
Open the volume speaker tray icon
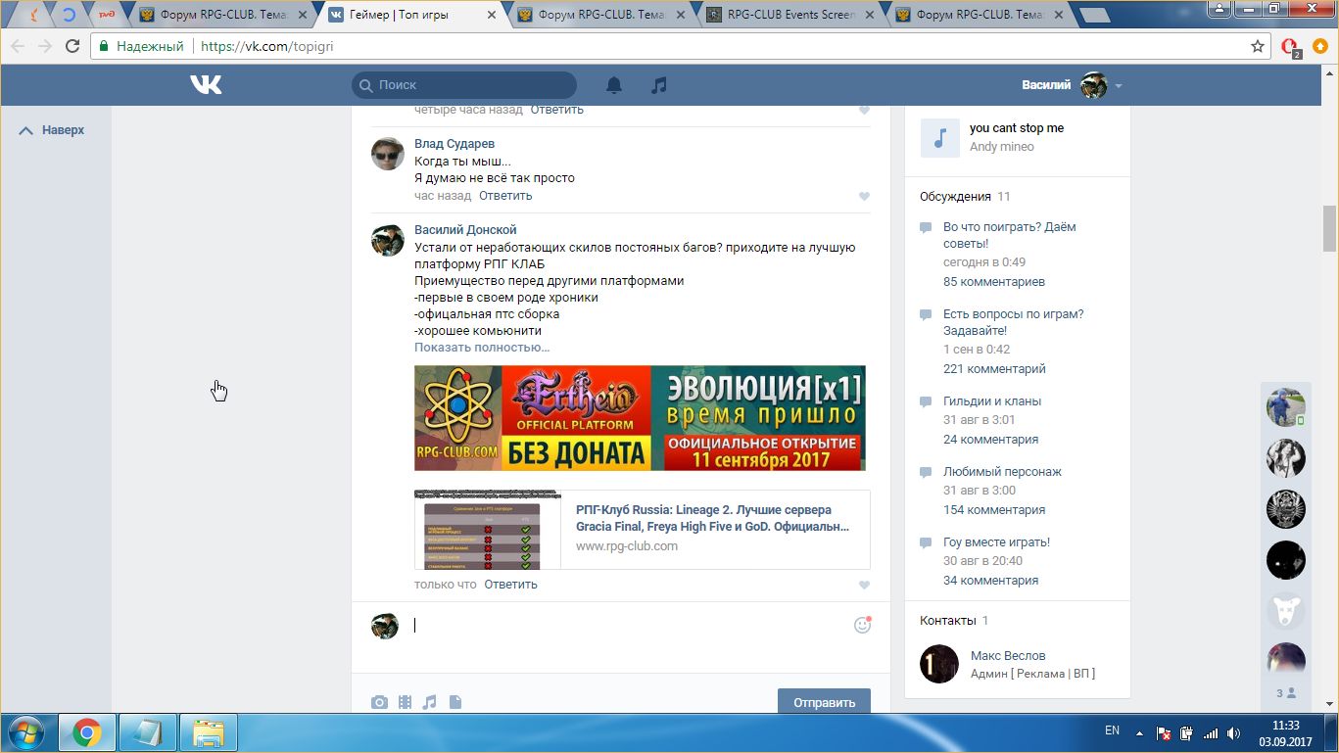click(x=1234, y=733)
